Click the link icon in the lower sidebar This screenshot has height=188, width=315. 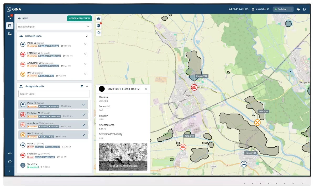tap(10, 153)
